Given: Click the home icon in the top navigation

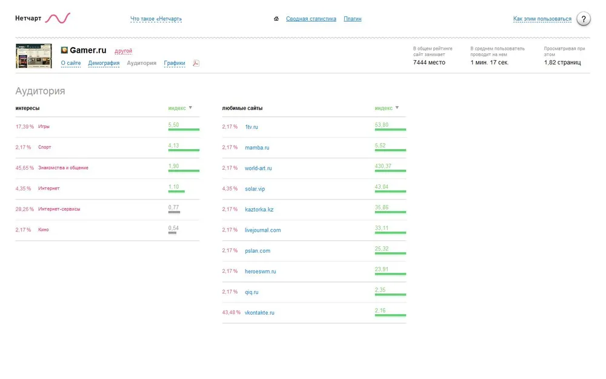Looking at the screenshot, I should point(276,19).
